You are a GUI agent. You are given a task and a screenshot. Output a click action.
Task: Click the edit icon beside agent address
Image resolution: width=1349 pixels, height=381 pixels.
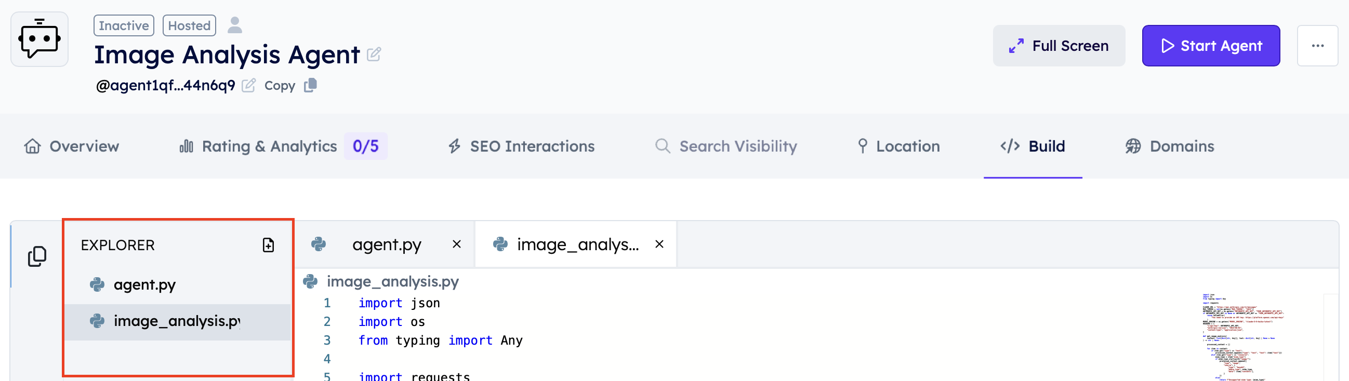click(x=249, y=85)
